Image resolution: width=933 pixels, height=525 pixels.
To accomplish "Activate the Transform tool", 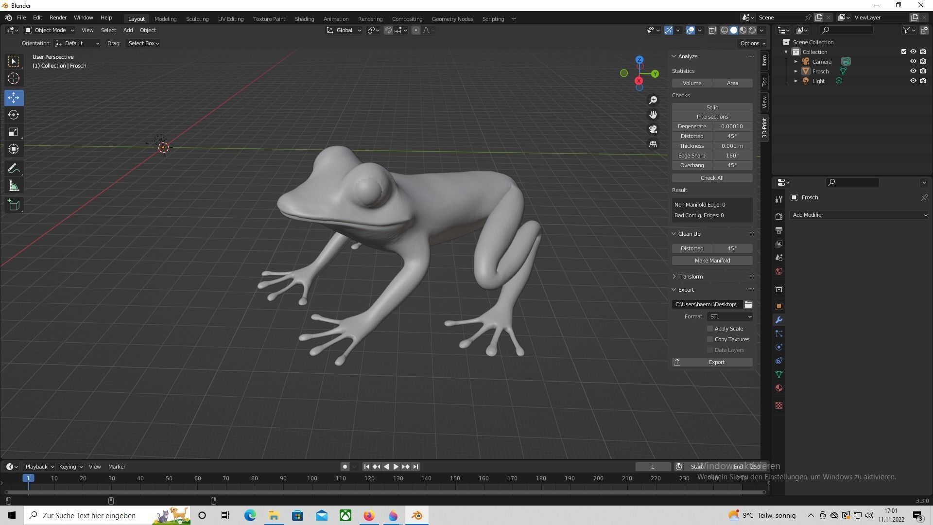I will [x=14, y=149].
